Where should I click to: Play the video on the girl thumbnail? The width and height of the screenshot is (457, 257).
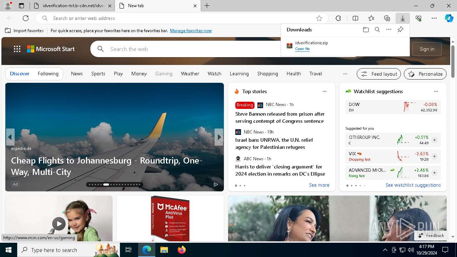tap(59, 223)
